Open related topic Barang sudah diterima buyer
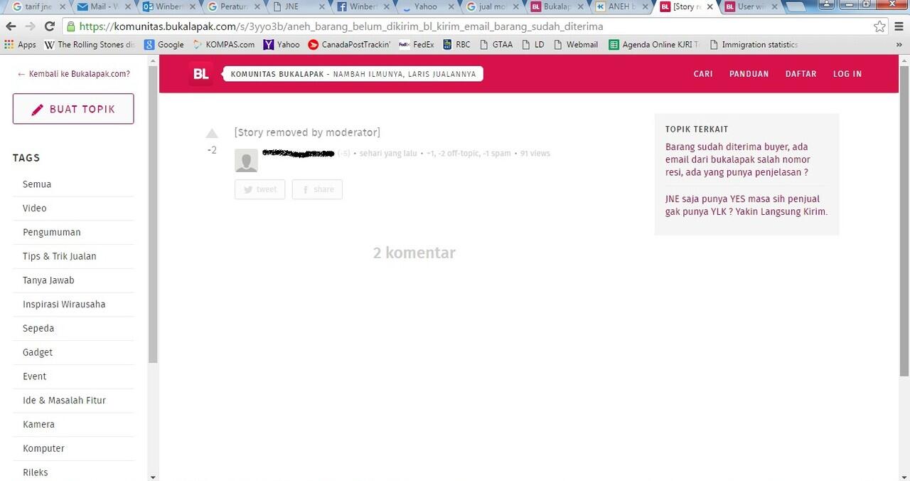The height and width of the screenshot is (481, 910). 737,159
